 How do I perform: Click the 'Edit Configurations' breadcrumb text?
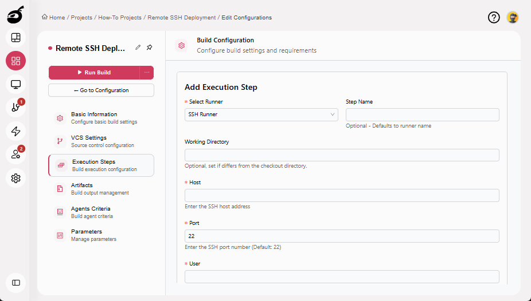[247, 18]
